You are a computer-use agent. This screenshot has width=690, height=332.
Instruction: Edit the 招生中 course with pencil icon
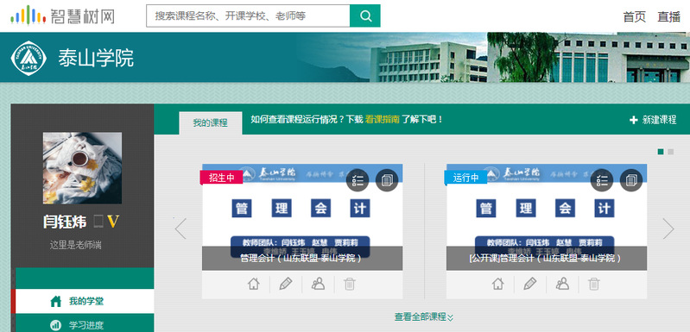(x=286, y=284)
